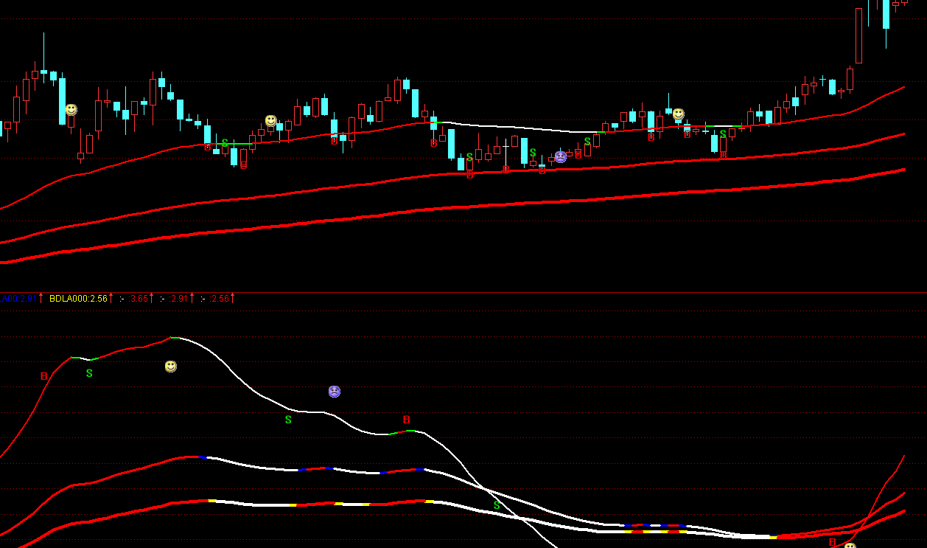Screen dimensions: 927x548
Task: Click the middle smiley face in the candlestick chart
Action: point(271,120)
